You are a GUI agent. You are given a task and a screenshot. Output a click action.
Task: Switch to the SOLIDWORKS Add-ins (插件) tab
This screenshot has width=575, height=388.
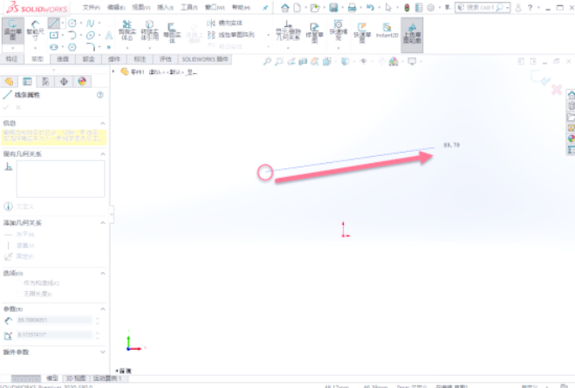205,59
